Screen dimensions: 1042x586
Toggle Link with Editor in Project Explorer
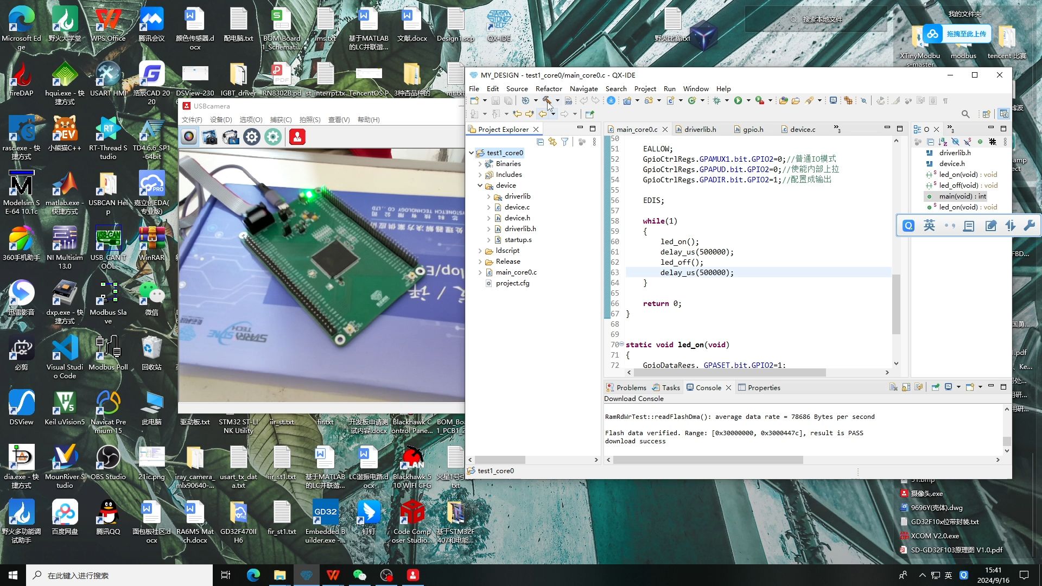click(552, 142)
